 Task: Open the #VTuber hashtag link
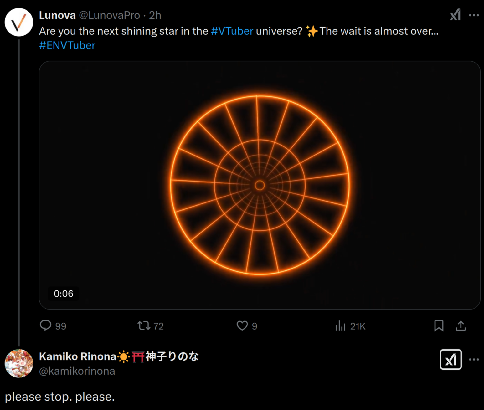point(232,31)
